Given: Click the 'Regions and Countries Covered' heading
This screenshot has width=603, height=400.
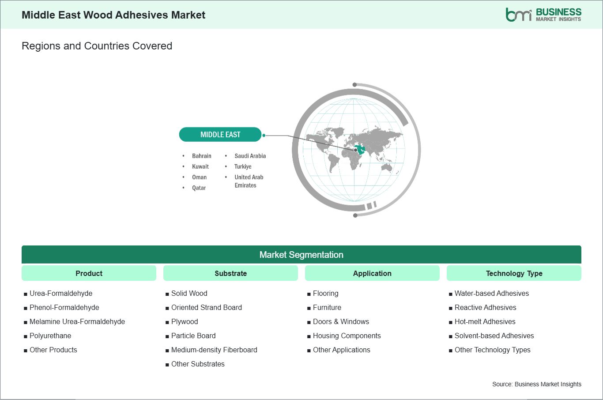Looking at the screenshot, I should pyautogui.click(x=97, y=46).
